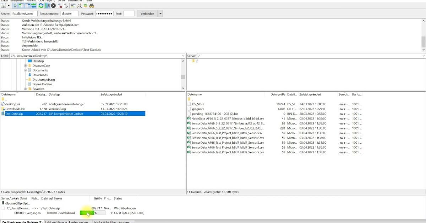
Task: Click inside the Port input field
Action: [129, 13]
